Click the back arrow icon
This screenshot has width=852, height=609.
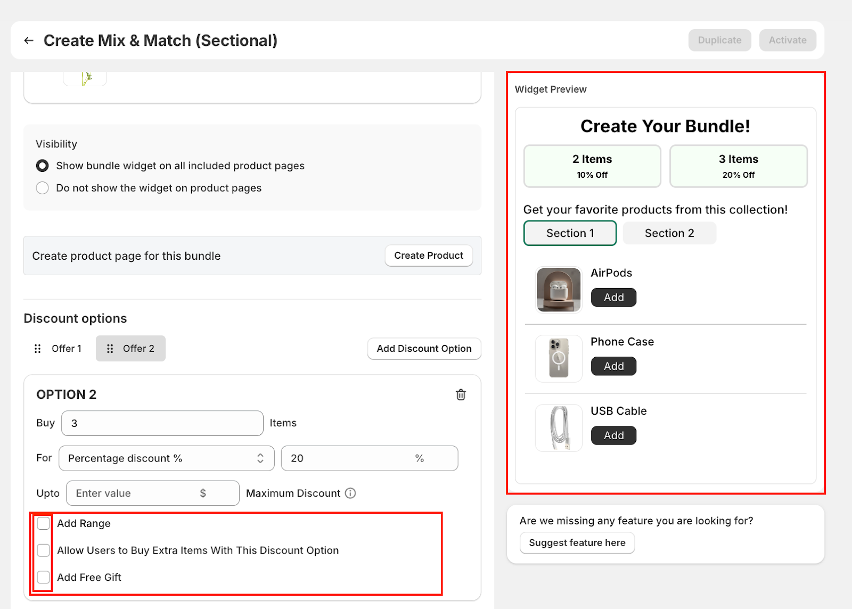29,40
